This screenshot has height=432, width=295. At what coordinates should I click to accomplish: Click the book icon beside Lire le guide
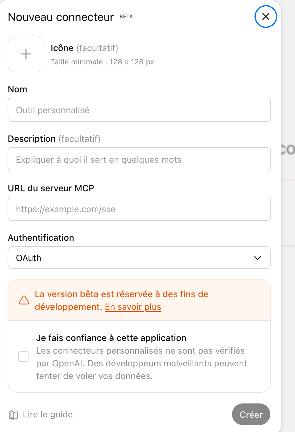pyautogui.click(x=13, y=415)
